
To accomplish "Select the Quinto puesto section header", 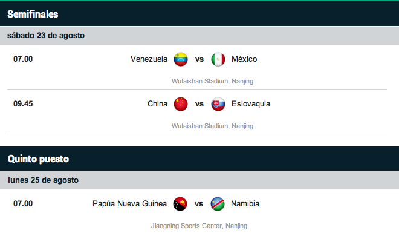I will pyautogui.click(x=199, y=159).
